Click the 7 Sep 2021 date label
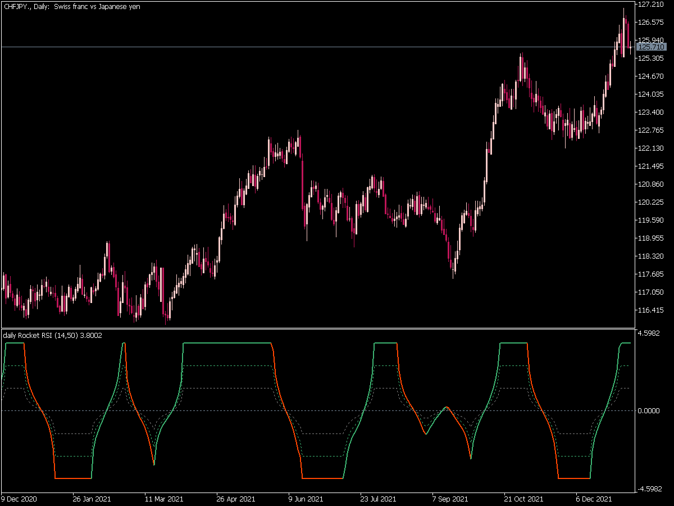Image resolution: width=674 pixels, height=506 pixels. pos(450,499)
